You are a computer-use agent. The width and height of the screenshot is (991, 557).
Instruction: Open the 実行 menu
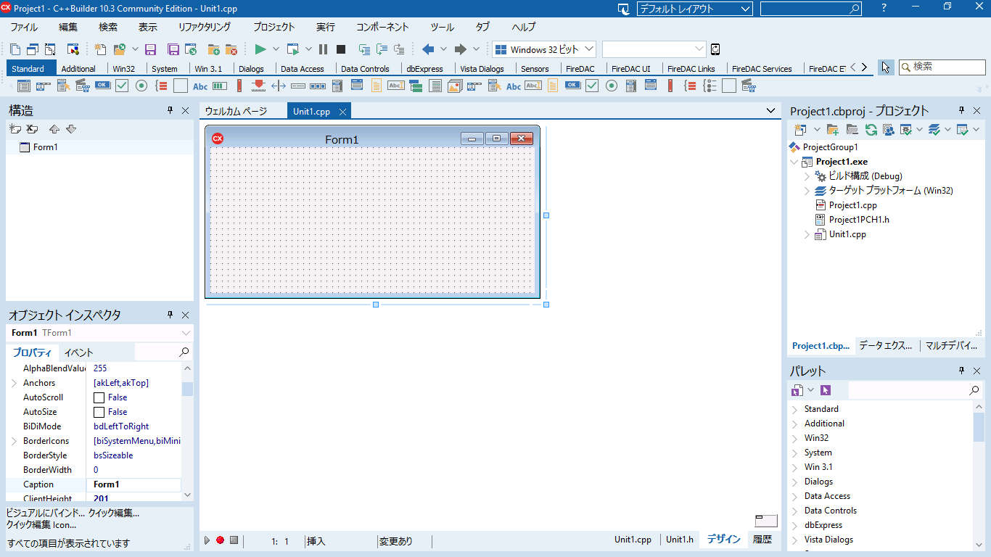[324, 27]
